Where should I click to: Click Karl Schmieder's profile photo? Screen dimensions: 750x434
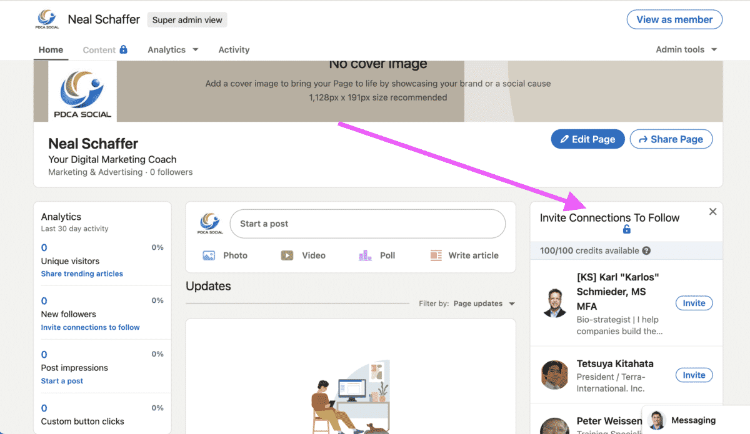coord(554,303)
